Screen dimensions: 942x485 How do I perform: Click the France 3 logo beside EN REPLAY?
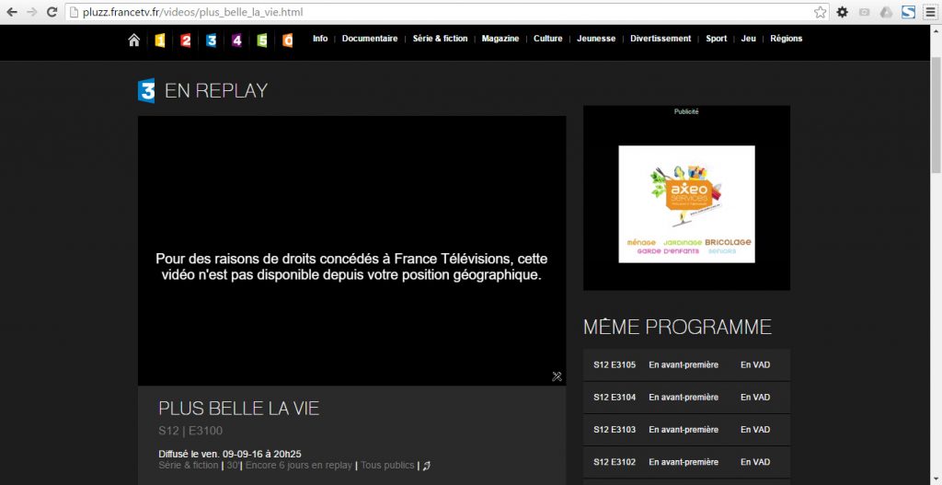(x=146, y=91)
